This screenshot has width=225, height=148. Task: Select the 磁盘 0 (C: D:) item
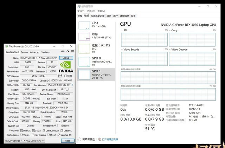pyautogui.click(x=96, y=49)
